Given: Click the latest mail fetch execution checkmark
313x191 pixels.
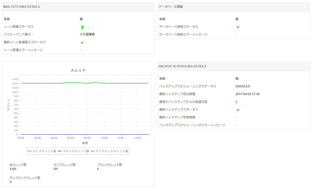Looking at the screenshot, I should tap(82, 43).
